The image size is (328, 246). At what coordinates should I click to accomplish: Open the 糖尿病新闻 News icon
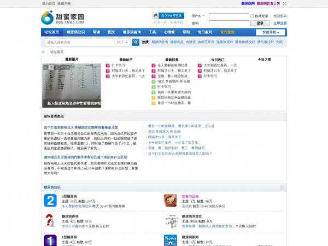[171, 241]
